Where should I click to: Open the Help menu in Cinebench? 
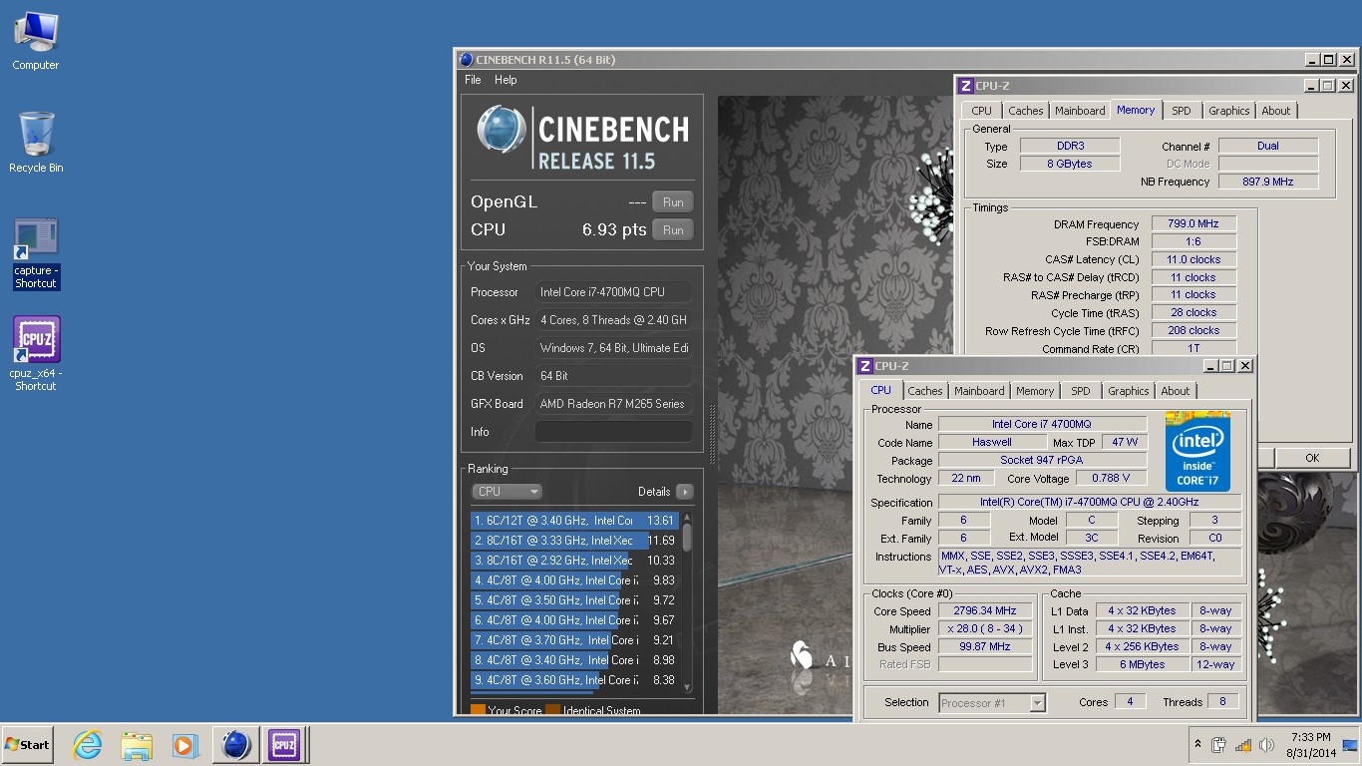[506, 80]
